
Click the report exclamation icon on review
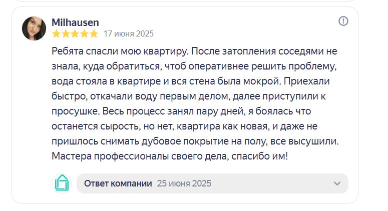343,21
